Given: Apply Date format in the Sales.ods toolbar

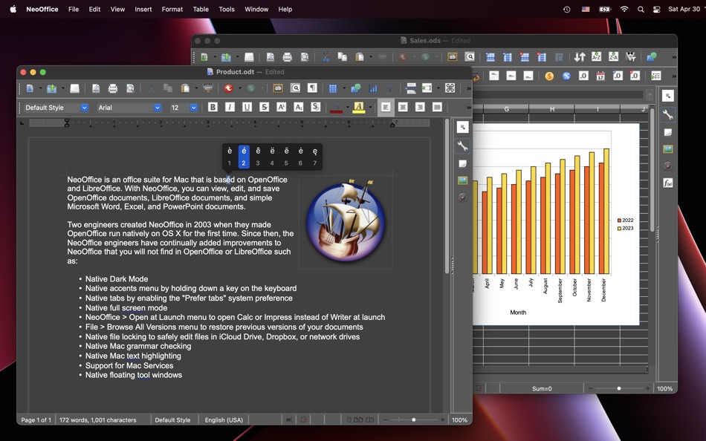Looking at the screenshot, I should point(600,76).
